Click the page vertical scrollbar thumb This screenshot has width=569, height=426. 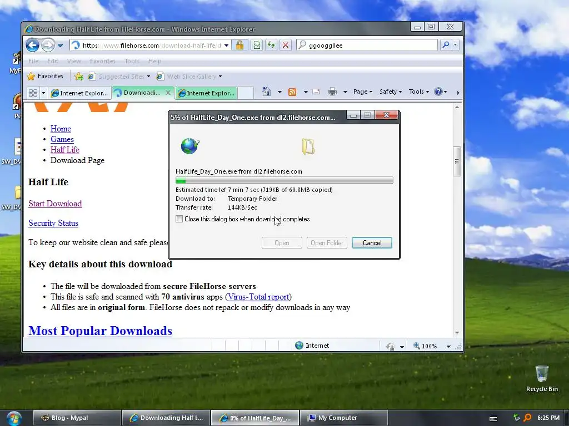point(457,161)
